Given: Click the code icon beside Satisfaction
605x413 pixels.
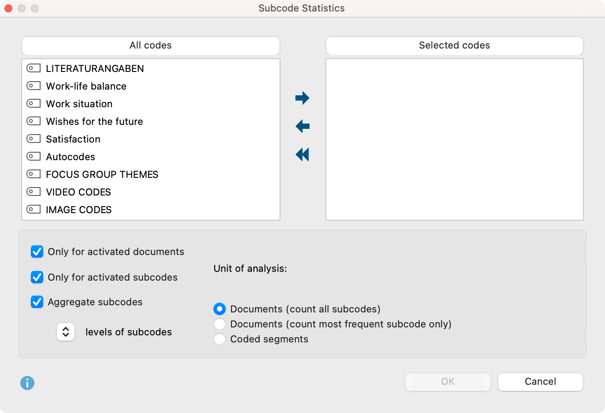Looking at the screenshot, I should pyautogui.click(x=34, y=139).
